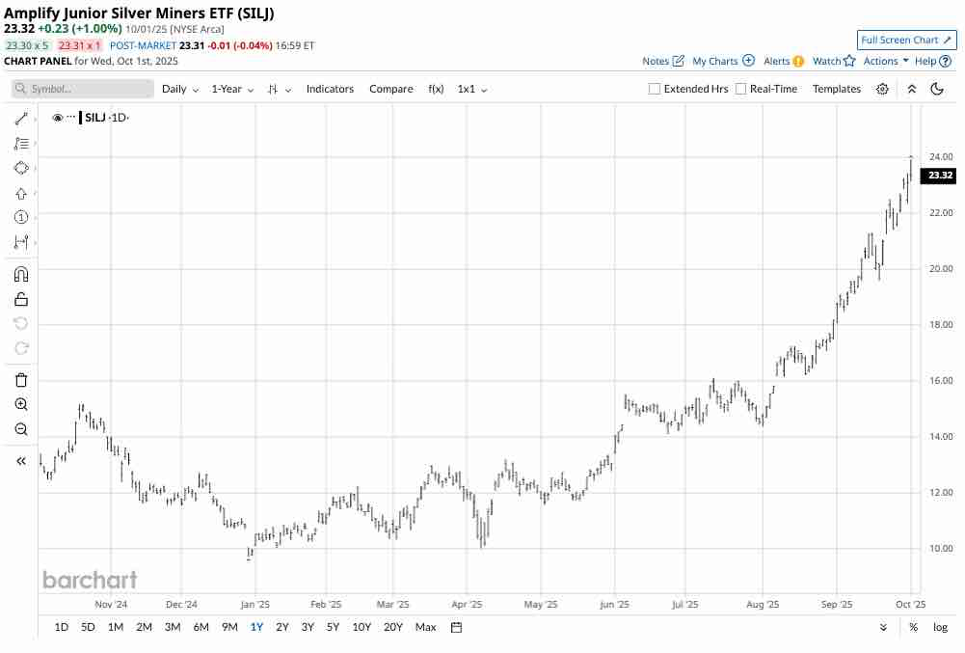Screen dimensions: 965x653
Task: Select the 6M range tab
Action: click(x=201, y=627)
